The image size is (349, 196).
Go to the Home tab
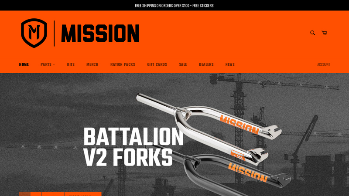24,64
